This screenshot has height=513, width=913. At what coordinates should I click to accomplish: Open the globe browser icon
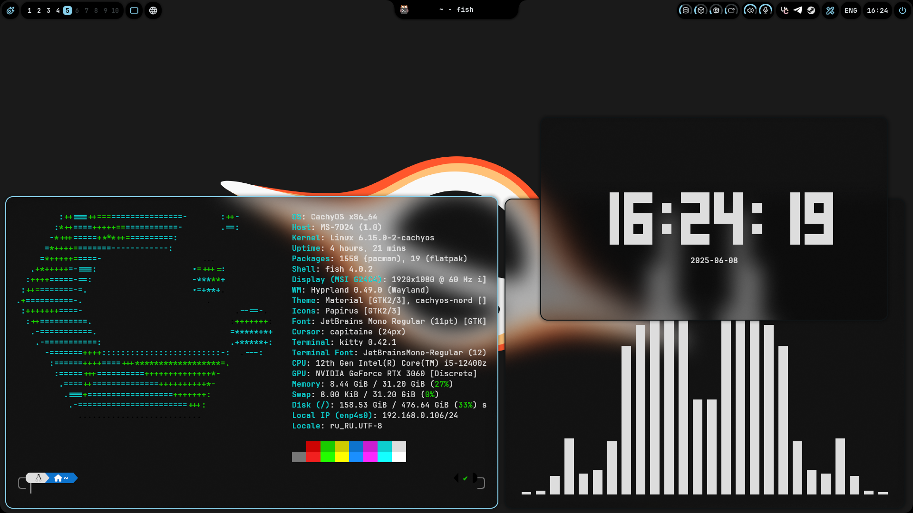(x=153, y=10)
